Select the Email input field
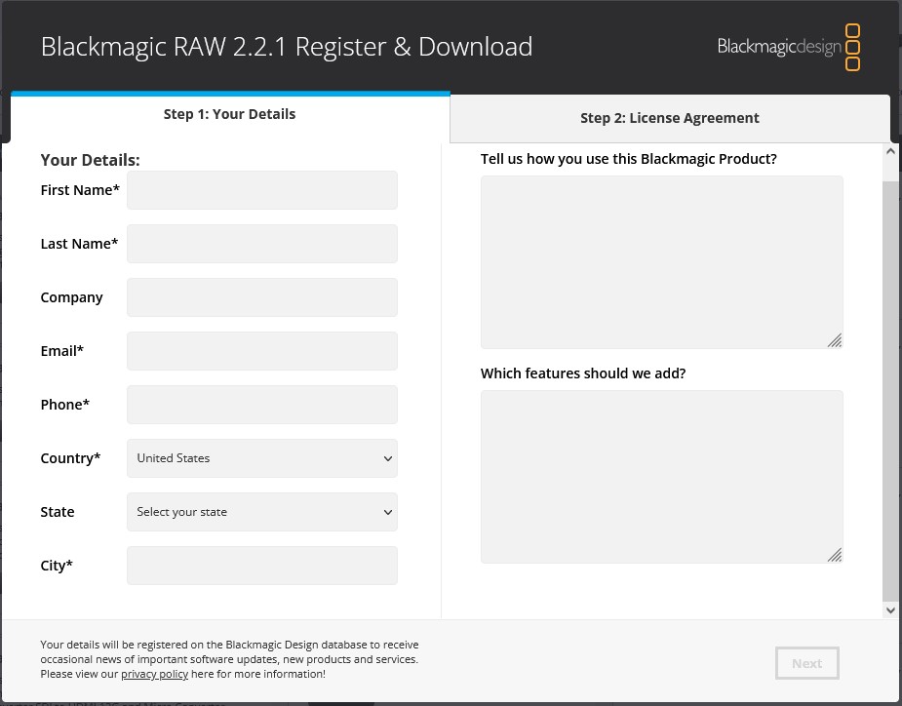Viewport: 902px width, 706px height. pos(261,350)
